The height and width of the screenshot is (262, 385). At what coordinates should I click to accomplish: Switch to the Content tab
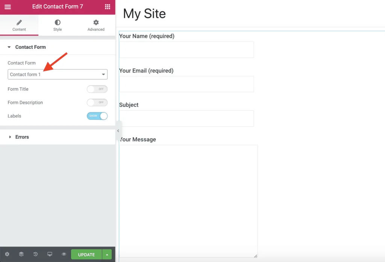click(19, 25)
